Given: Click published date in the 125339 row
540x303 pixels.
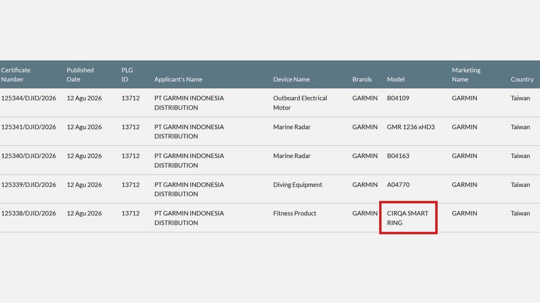Looking at the screenshot, I should point(84,185).
